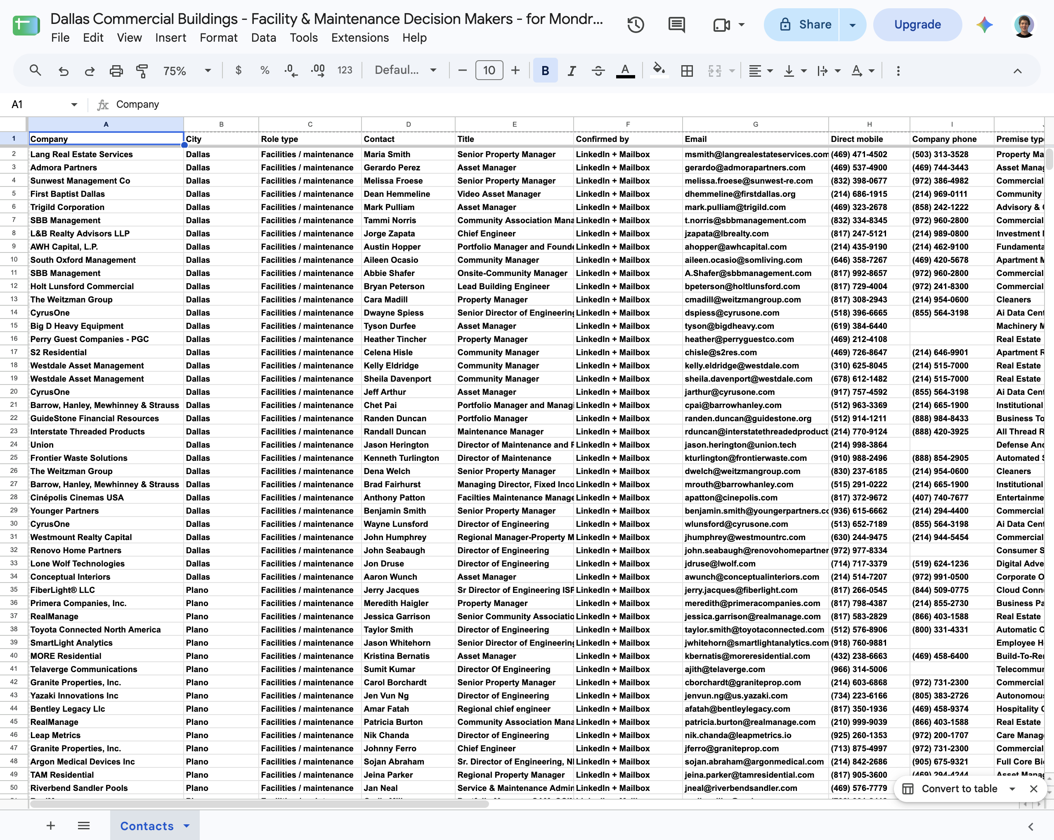The width and height of the screenshot is (1054, 840).
Task: Decrease decimal places
Action: click(291, 71)
